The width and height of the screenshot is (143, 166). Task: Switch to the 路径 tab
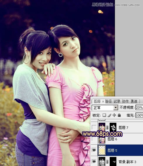click(108, 101)
